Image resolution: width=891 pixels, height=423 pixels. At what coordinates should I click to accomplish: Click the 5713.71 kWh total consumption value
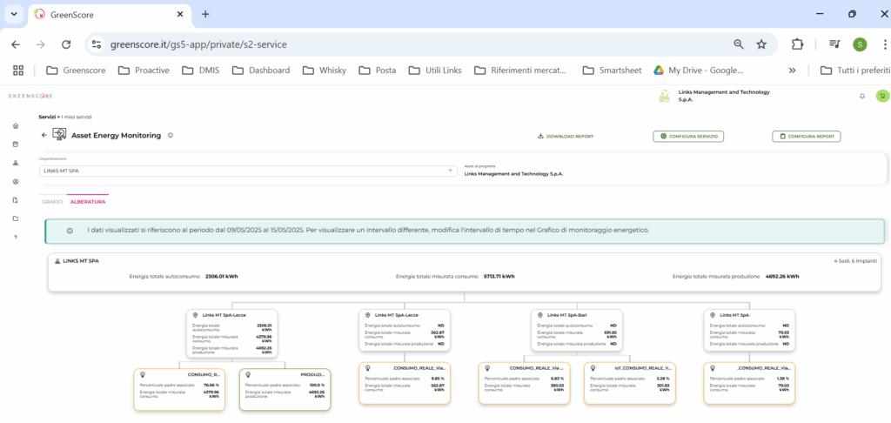499,277
